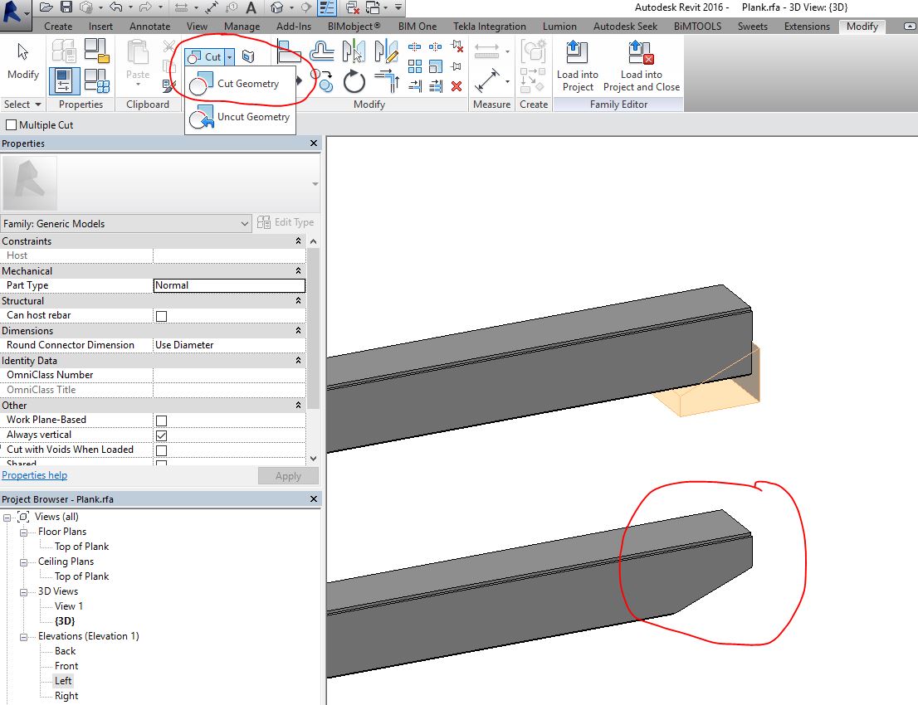Uncheck the Always vertical property
Image resolution: width=918 pixels, height=705 pixels.
(x=162, y=435)
